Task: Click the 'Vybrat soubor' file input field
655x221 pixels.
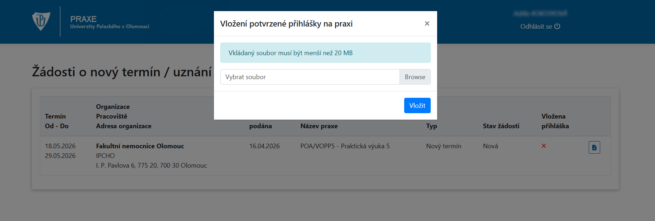Action: [310, 77]
